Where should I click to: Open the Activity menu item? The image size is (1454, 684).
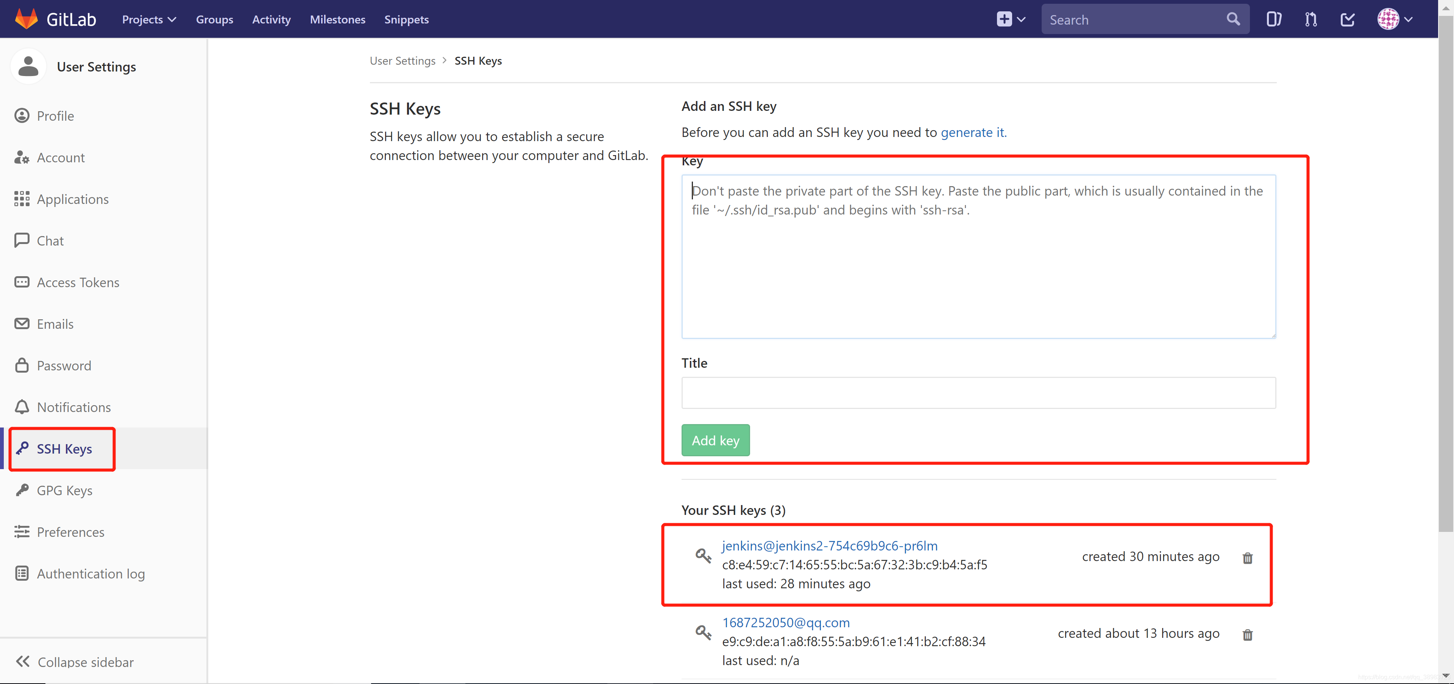tap(271, 19)
